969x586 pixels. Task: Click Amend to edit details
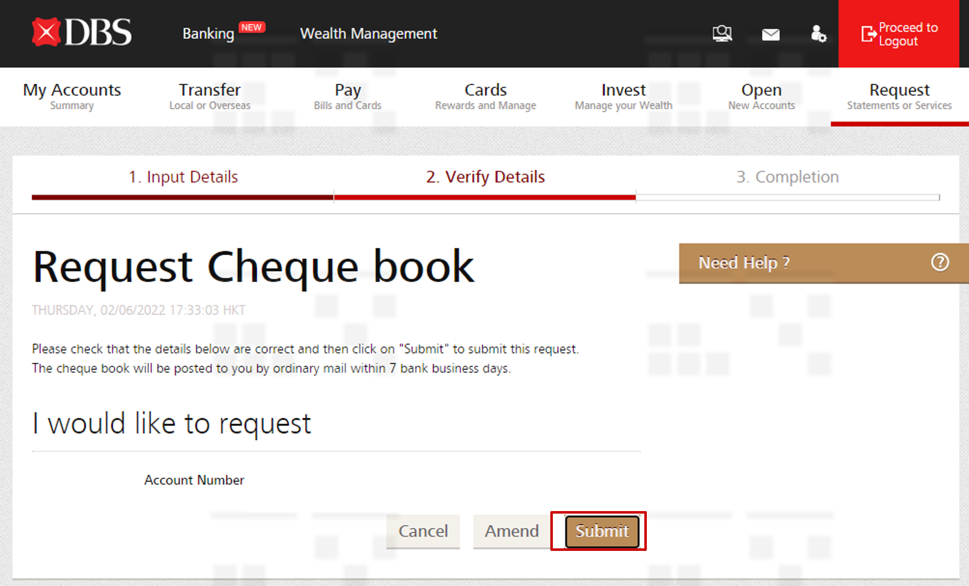[x=511, y=531]
